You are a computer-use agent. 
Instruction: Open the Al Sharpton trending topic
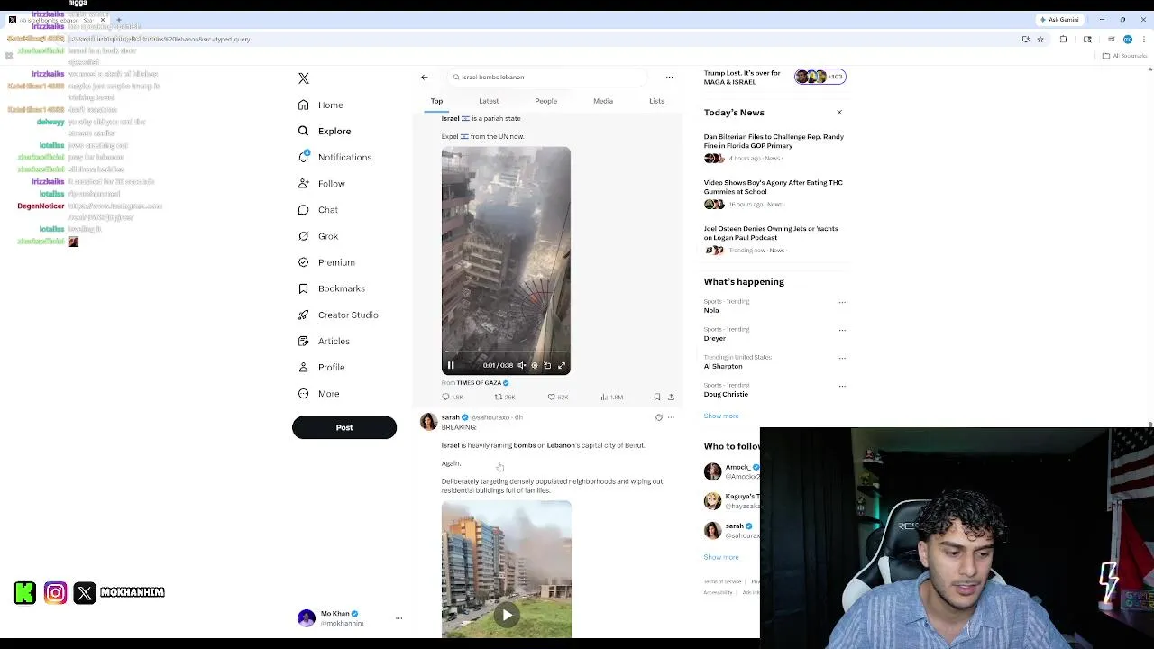point(723,366)
